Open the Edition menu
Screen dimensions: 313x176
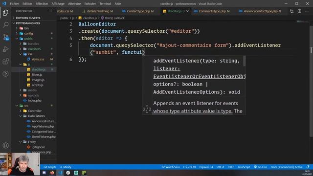(x=27, y=3)
